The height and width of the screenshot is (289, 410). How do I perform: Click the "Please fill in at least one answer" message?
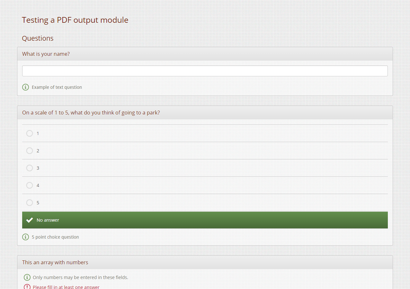(66, 287)
